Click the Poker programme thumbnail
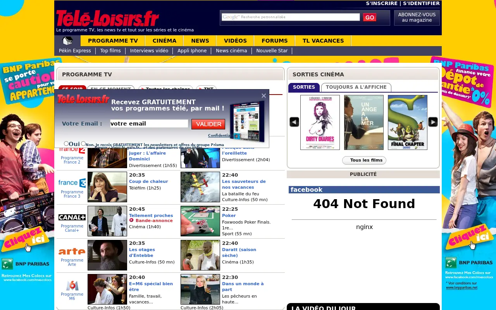Image resolution: width=496 pixels, height=310 pixels. click(x=200, y=221)
